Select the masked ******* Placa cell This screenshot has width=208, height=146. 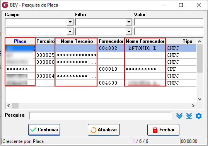(x=20, y=69)
